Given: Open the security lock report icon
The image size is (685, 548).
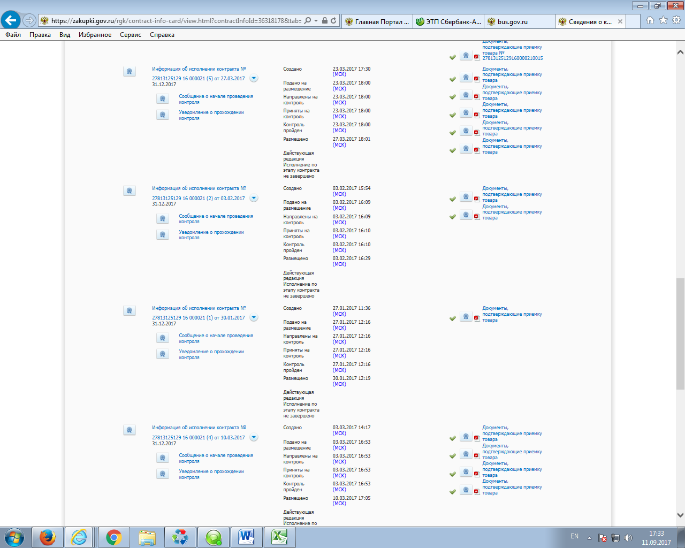Looking at the screenshot, I should click(325, 21).
